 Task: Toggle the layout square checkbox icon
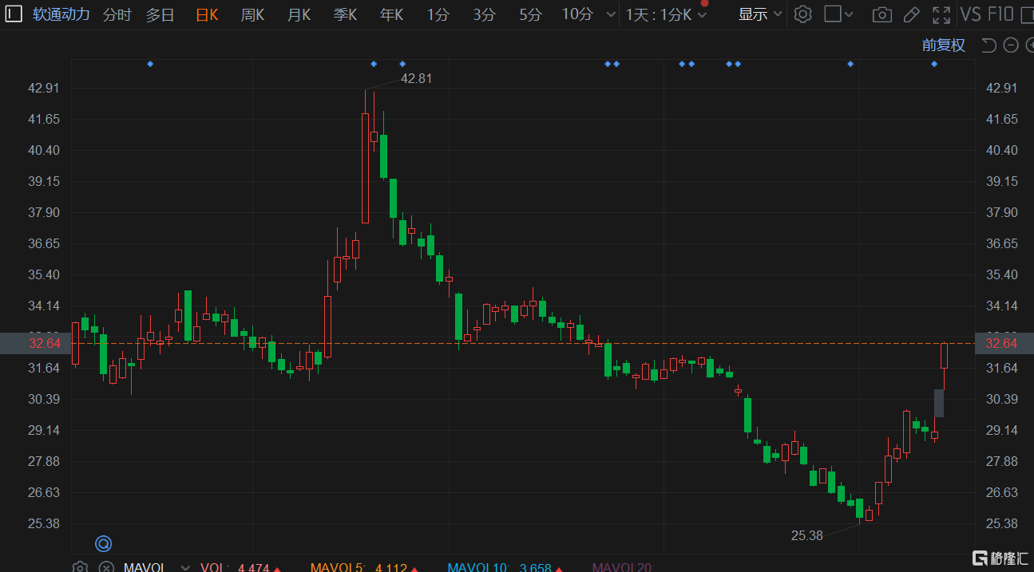click(832, 14)
